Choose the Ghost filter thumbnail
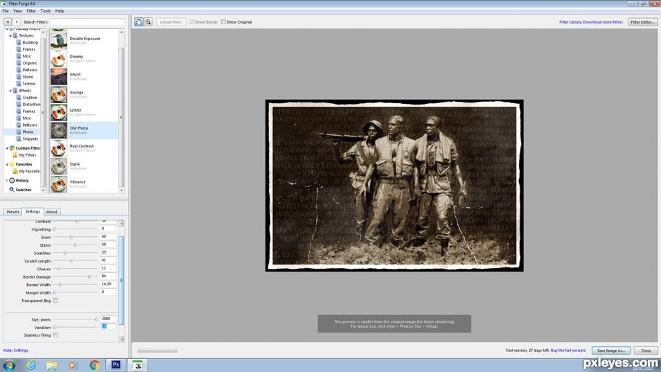661x372 pixels. click(59, 77)
